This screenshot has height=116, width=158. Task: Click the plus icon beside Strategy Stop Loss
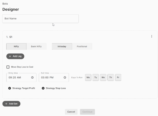[43, 88]
